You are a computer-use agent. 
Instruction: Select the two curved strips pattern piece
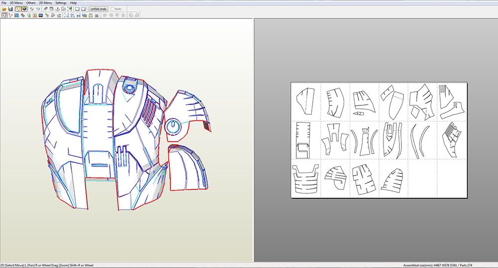419,141
